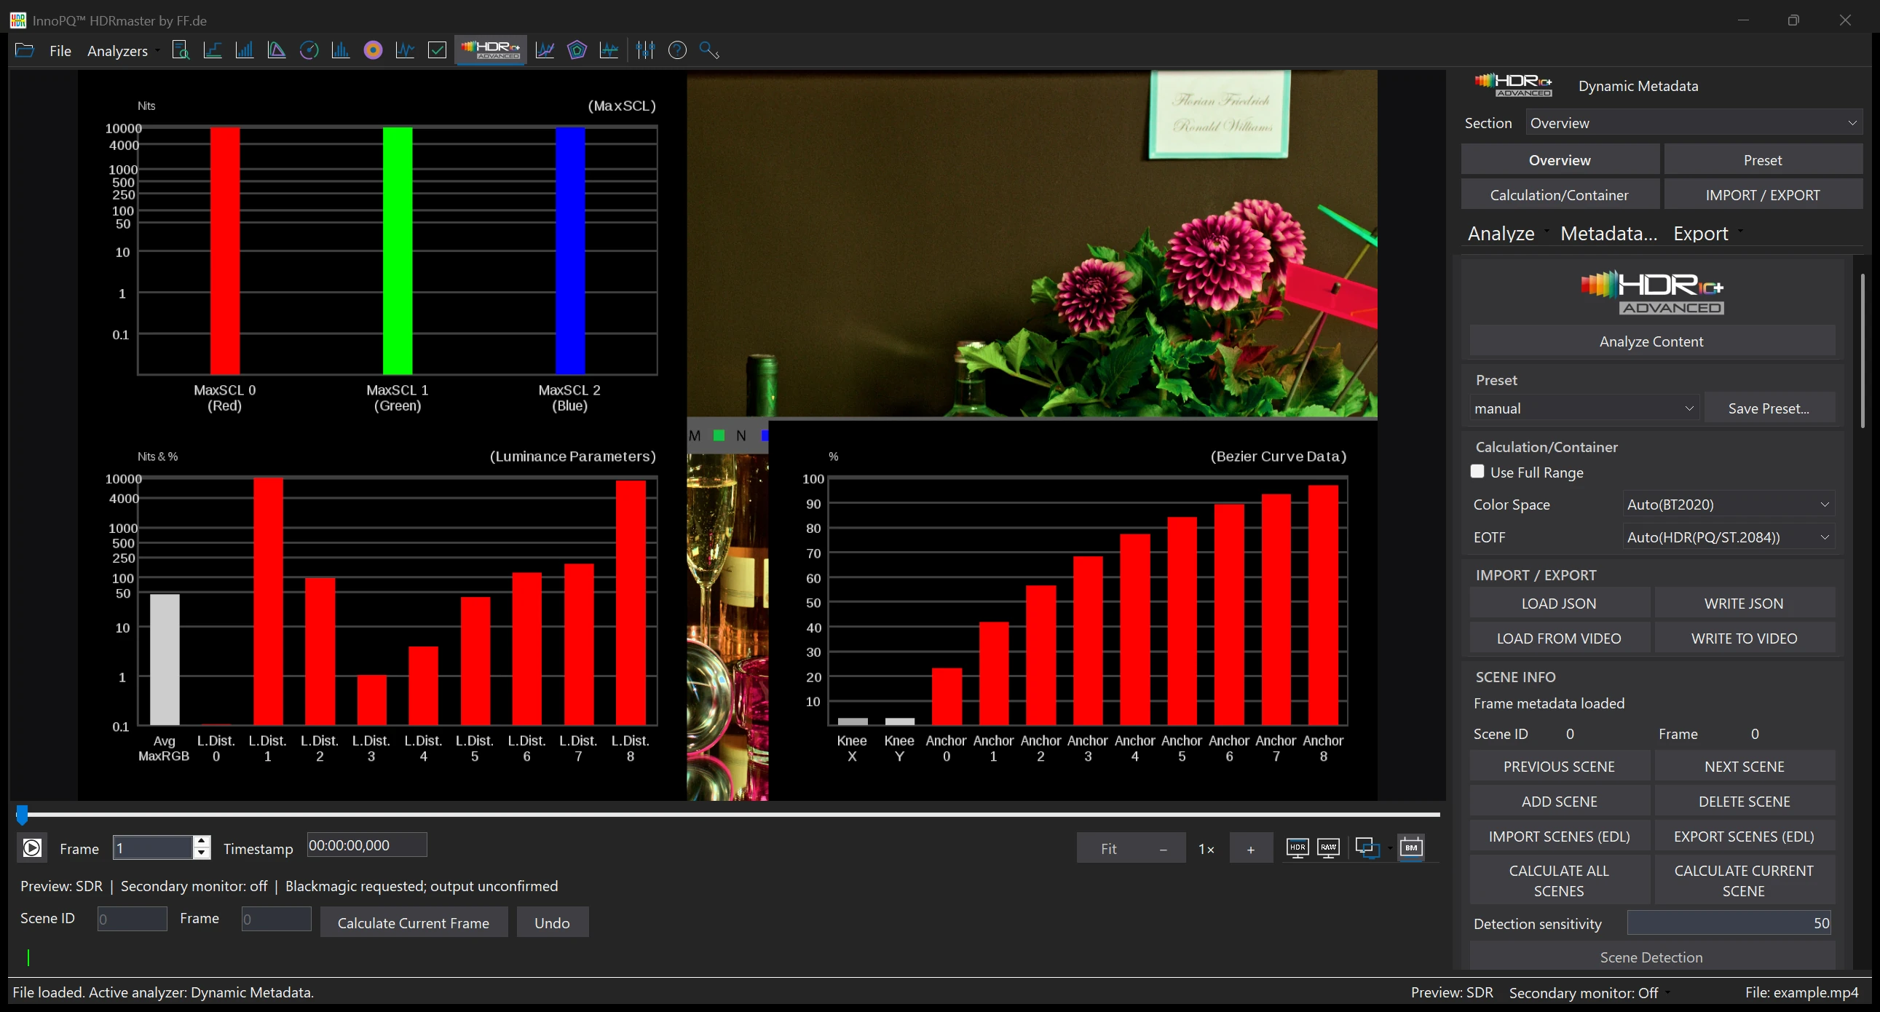
Task: Click the timeline scrubber handle
Action: click(22, 814)
